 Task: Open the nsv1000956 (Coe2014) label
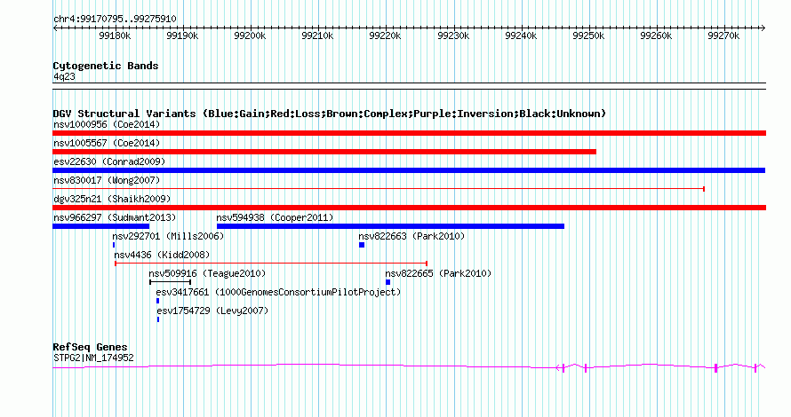click(107, 124)
